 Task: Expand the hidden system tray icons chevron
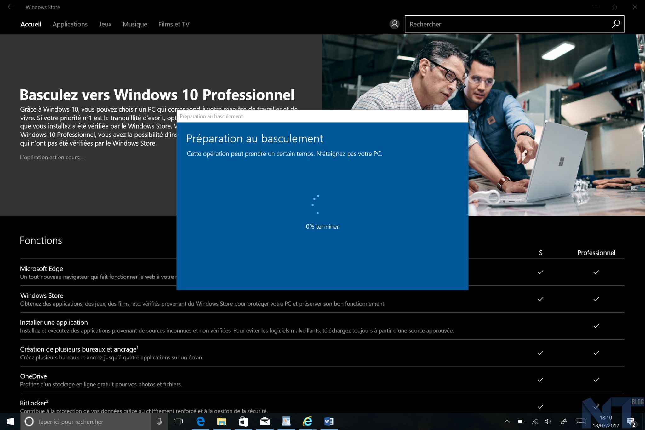pos(507,421)
